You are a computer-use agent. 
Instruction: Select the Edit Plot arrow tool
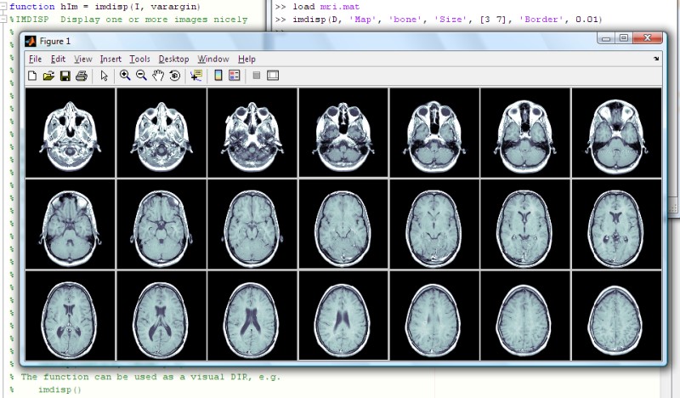[x=104, y=76]
